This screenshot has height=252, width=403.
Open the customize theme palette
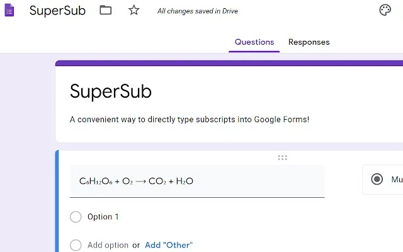pos(385,10)
